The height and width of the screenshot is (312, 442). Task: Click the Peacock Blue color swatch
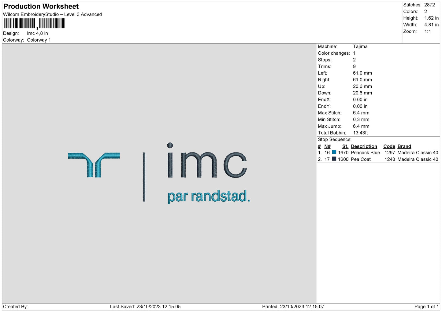[x=334, y=152]
